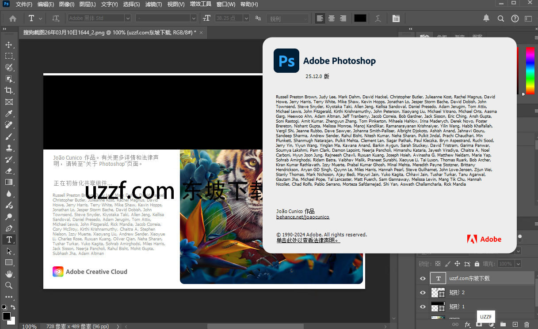Click the Add layer style fx icon
538x329 pixels.
[x=467, y=324]
